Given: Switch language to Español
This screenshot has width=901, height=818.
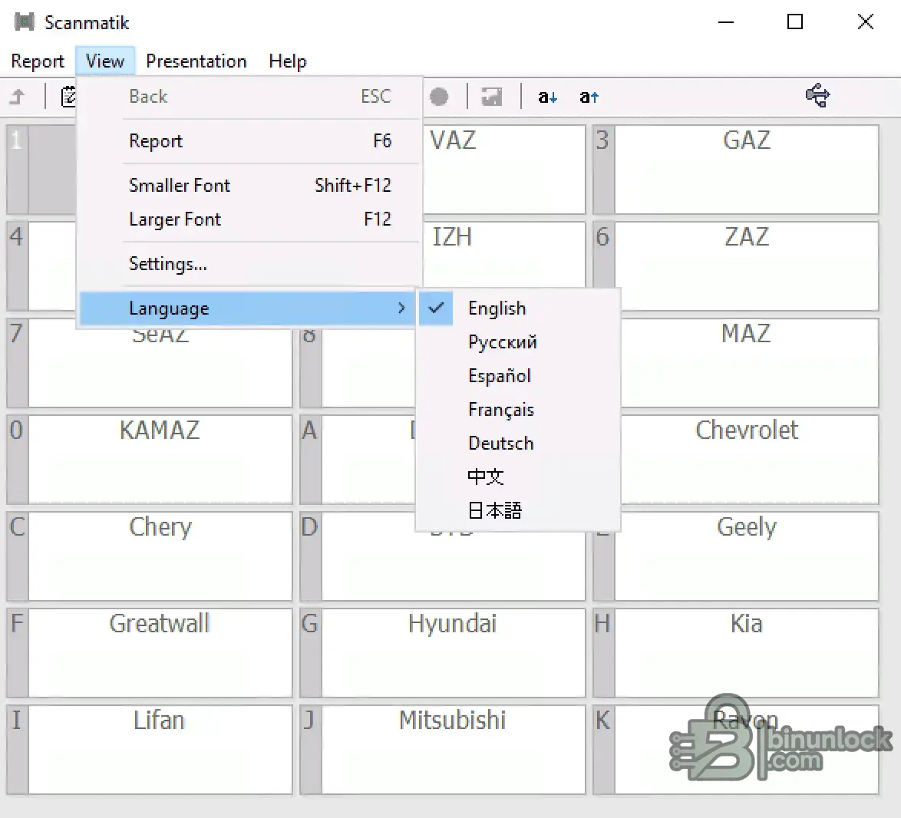Looking at the screenshot, I should click(518, 376).
